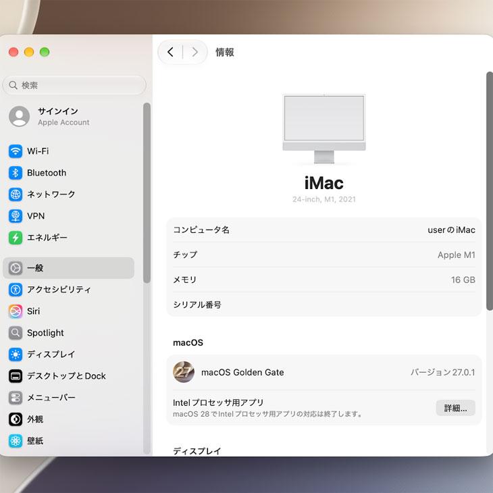493x493 pixels.
Task: Go forward with the right chevron
Action: click(195, 52)
